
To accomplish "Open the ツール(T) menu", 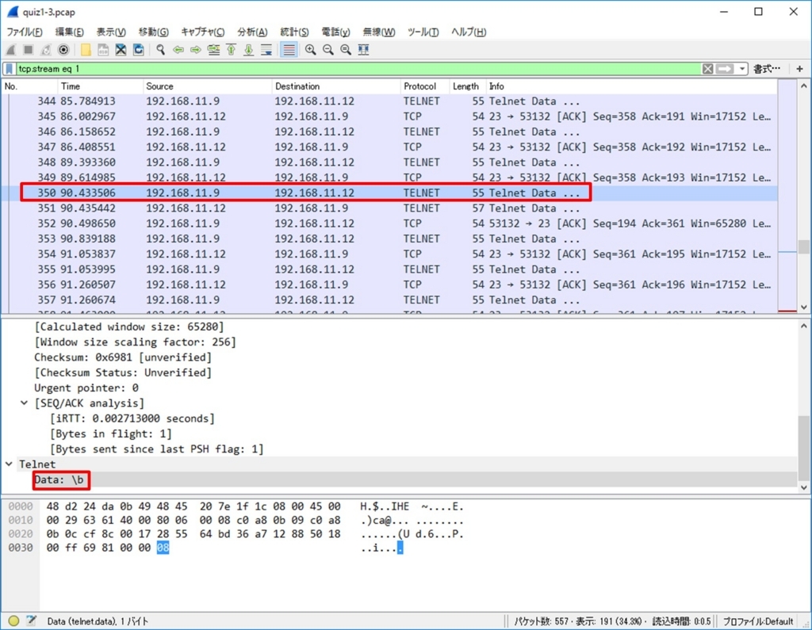I will pyautogui.click(x=423, y=32).
